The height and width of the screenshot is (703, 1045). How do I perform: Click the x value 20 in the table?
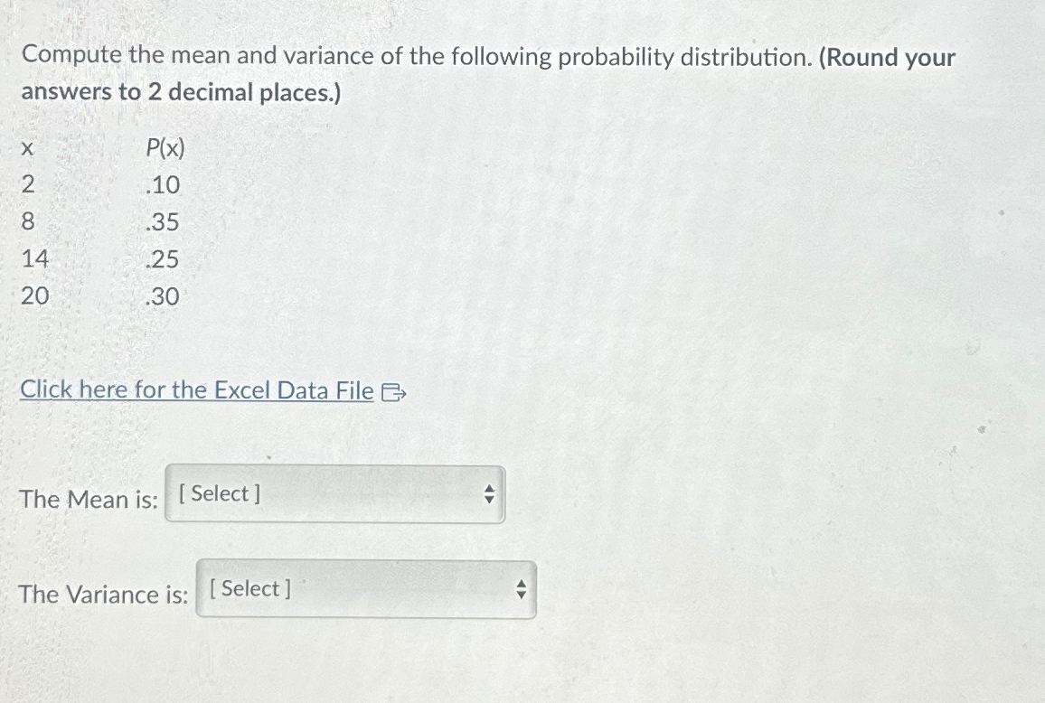coord(33,296)
